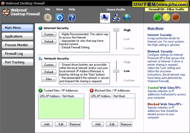Click the Sites button
The height and width of the screenshot is (133, 190).
[49, 79]
